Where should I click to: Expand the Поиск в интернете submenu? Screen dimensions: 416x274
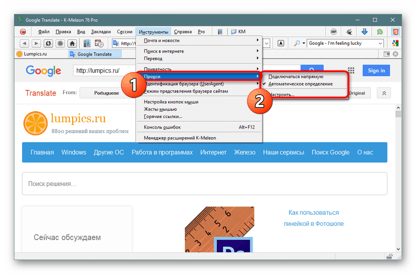[x=199, y=51]
